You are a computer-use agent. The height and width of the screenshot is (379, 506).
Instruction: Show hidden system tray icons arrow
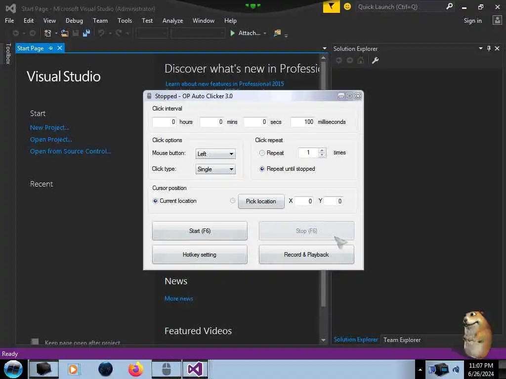tap(420, 370)
